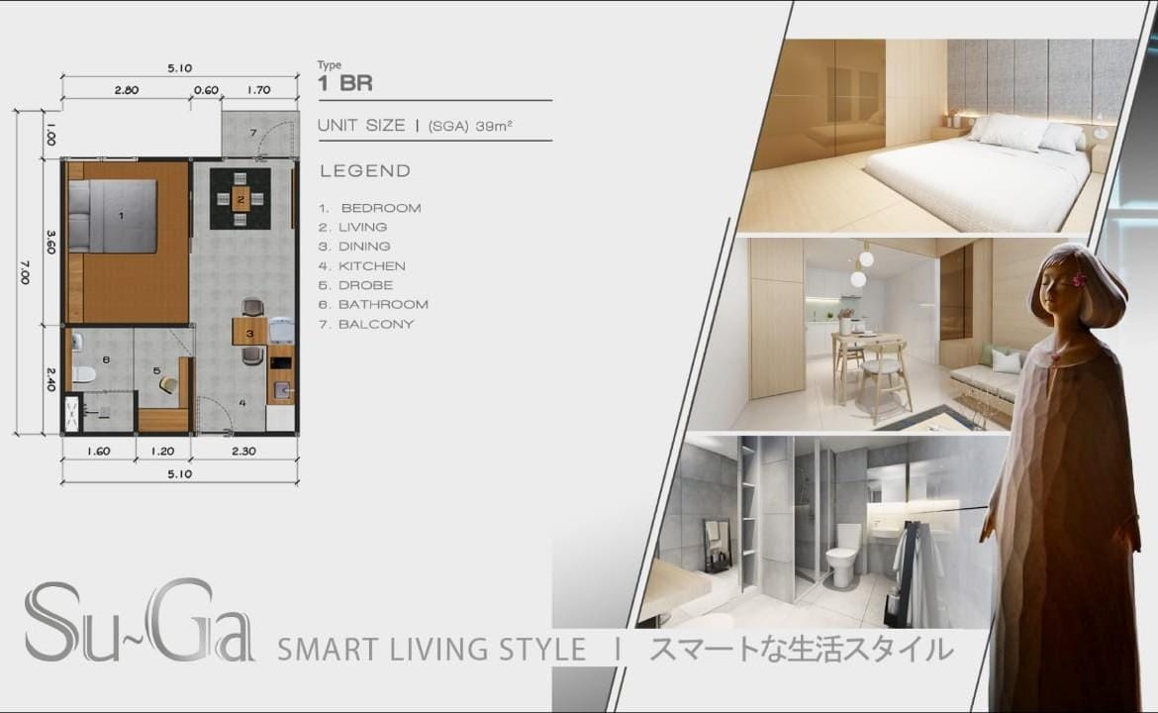Click the 1 BR type heading

(344, 84)
